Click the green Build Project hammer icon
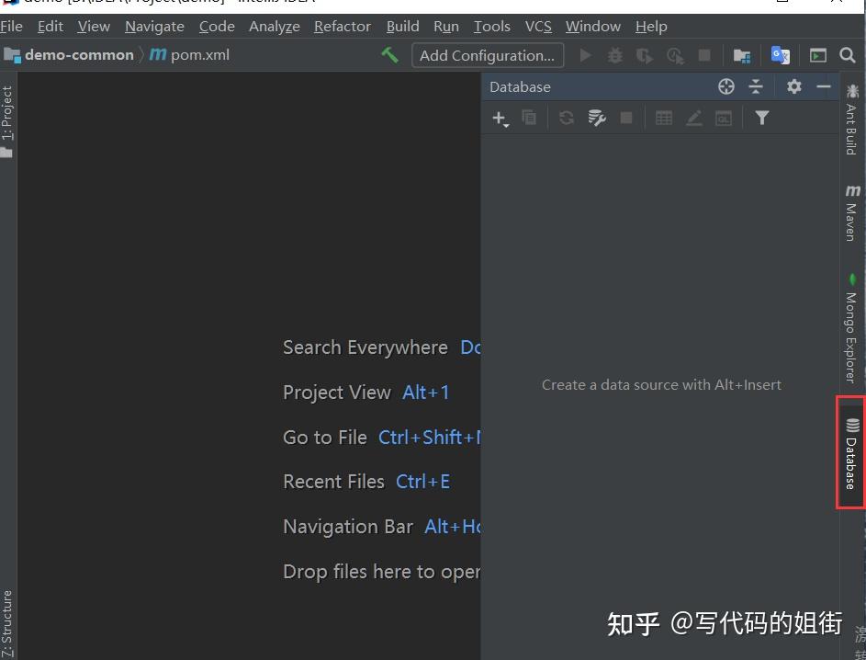The image size is (866, 660). coord(390,55)
